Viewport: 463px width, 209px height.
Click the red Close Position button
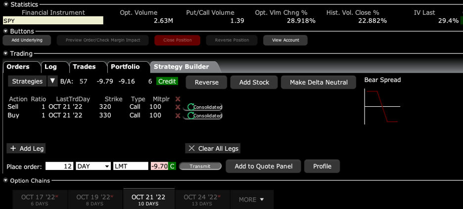[x=177, y=40]
